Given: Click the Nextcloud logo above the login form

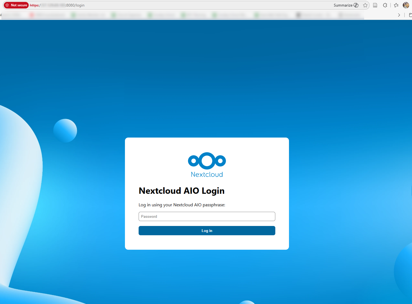Looking at the screenshot, I should [x=207, y=165].
